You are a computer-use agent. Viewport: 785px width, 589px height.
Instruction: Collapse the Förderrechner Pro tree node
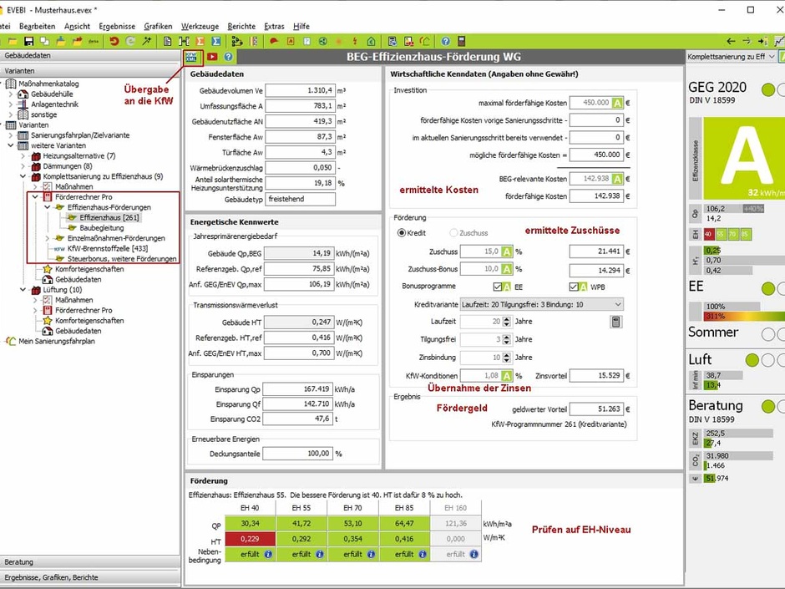(35, 196)
